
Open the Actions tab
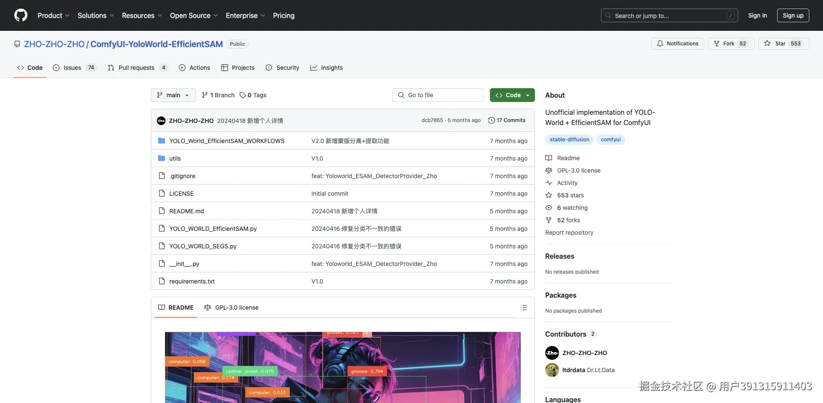pyautogui.click(x=194, y=68)
